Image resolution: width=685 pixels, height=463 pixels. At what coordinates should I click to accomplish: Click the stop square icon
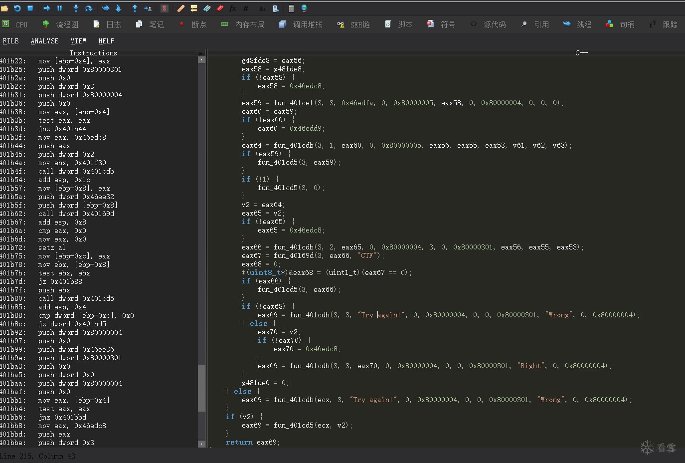point(30,8)
